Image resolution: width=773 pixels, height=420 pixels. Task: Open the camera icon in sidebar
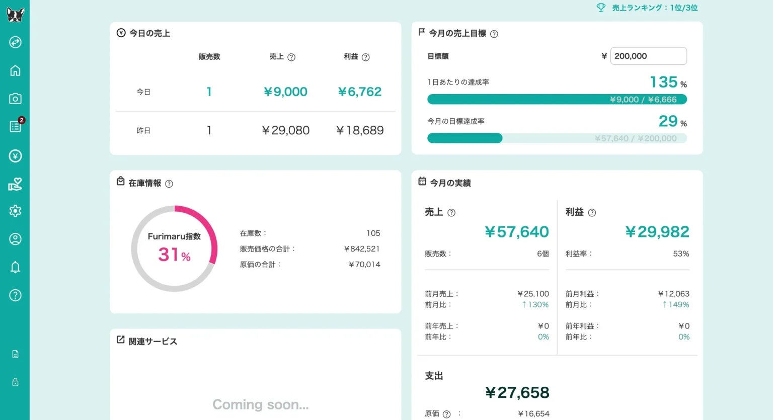(15, 99)
